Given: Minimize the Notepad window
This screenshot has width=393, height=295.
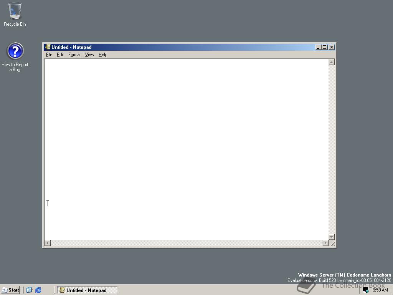Looking at the screenshot, I should (318, 47).
